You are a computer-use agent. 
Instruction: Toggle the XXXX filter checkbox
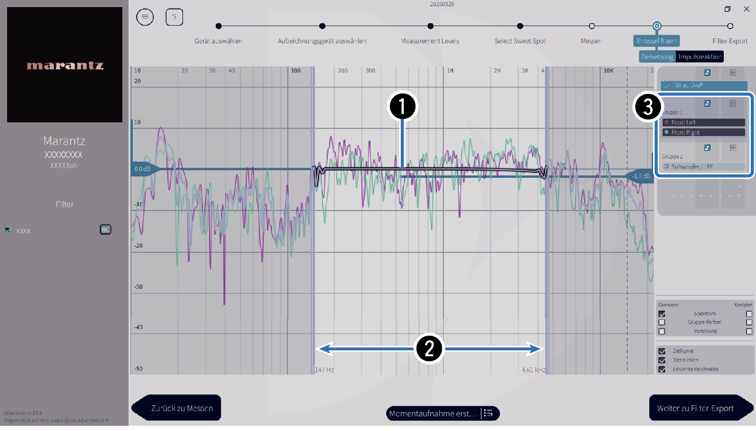pos(7,230)
